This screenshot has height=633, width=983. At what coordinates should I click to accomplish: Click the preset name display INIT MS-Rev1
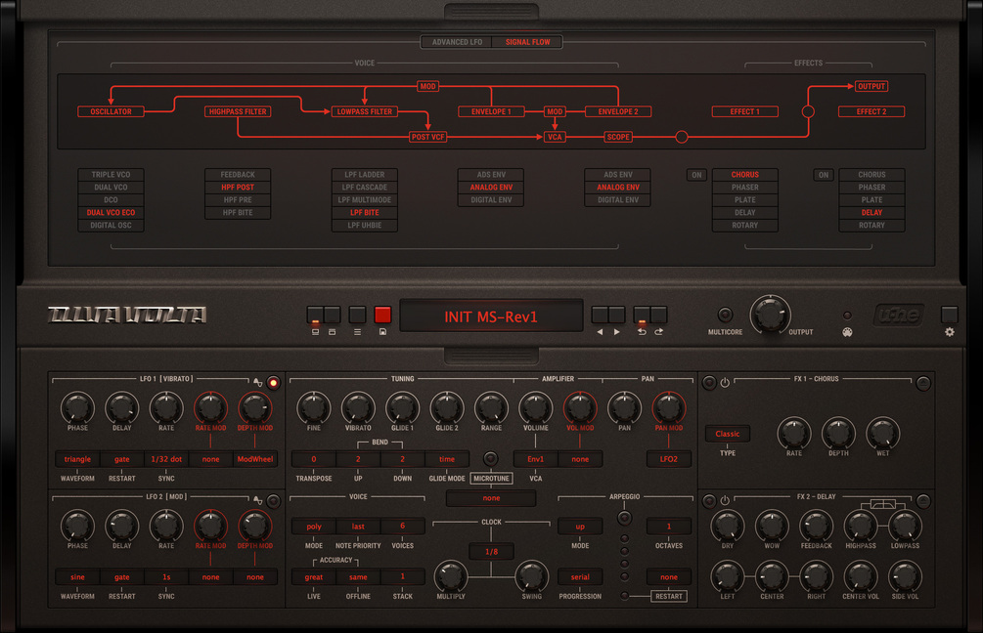pos(491,316)
